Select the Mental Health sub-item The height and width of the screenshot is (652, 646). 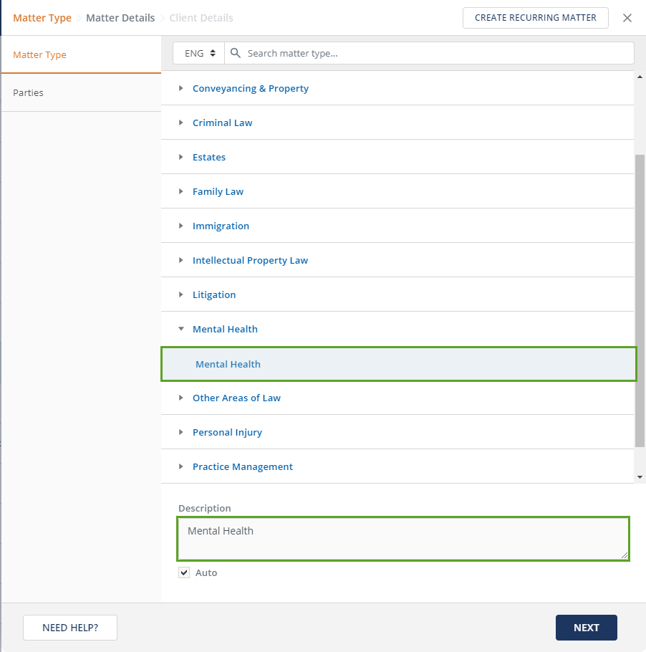[x=228, y=364]
